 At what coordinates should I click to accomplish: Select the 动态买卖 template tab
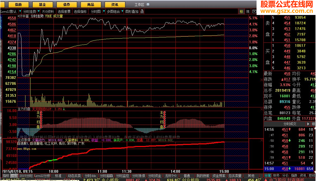74,176
